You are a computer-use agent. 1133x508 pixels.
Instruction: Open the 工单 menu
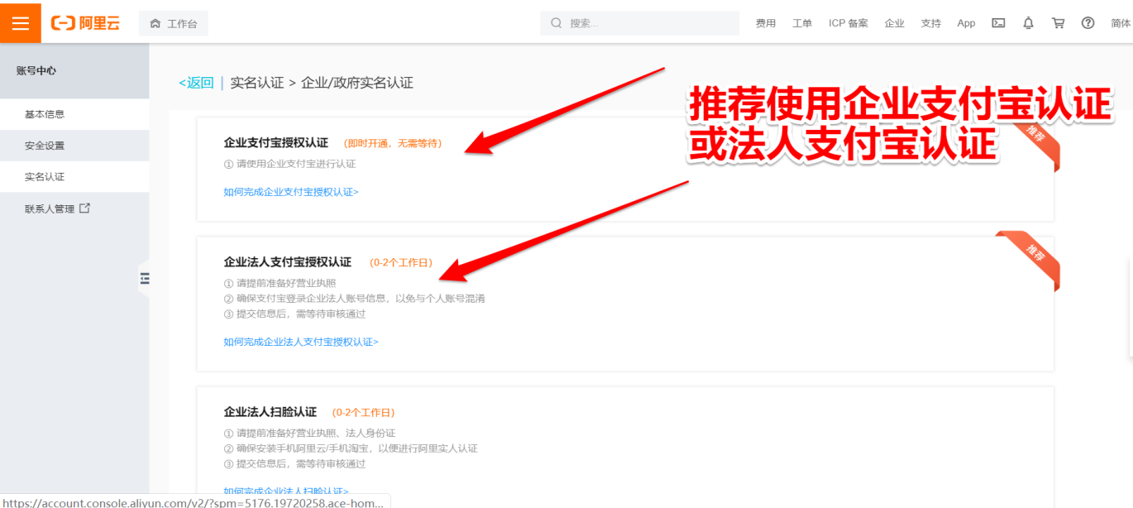(801, 23)
